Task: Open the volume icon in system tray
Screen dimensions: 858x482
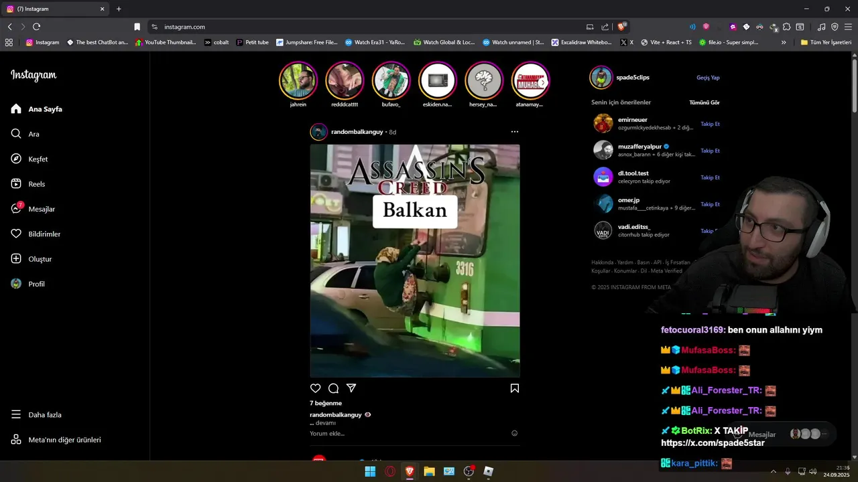Action: [x=813, y=471]
